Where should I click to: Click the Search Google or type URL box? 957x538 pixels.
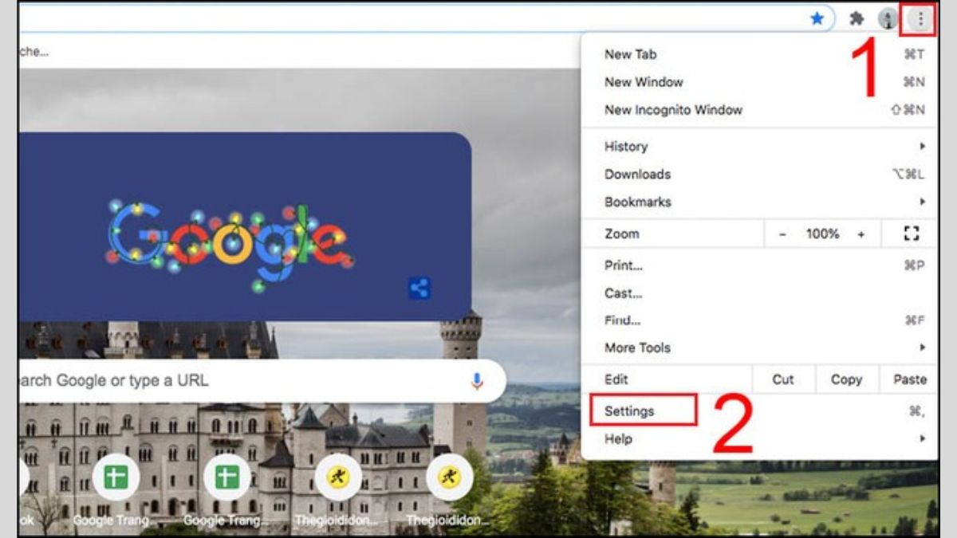[x=239, y=381]
